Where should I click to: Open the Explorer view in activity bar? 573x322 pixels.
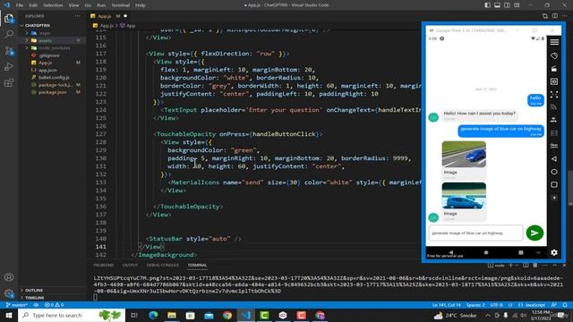(x=9, y=18)
